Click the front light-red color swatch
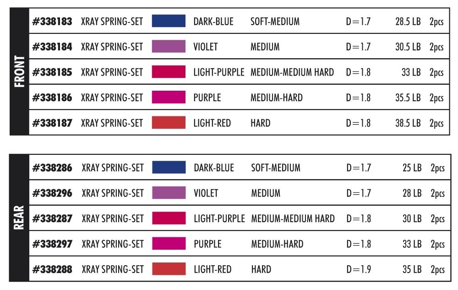 click(169, 123)
